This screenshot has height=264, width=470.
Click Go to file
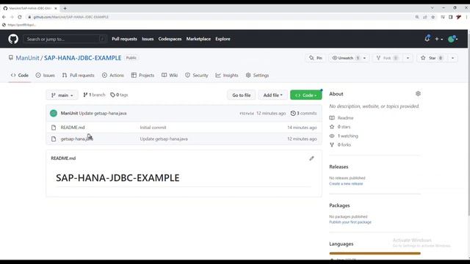[x=242, y=95]
